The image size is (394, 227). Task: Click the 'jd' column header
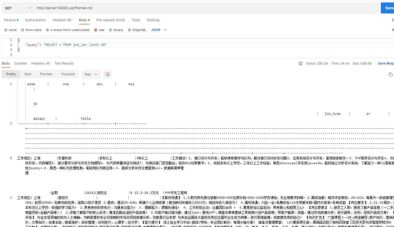tap(35, 104)
